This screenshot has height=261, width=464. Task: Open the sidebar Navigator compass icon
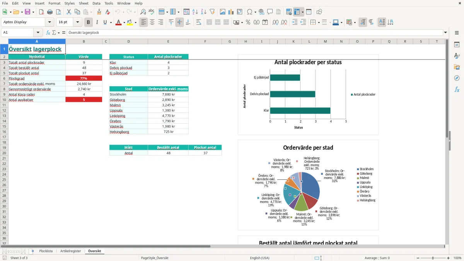click(x=457, y=78)
